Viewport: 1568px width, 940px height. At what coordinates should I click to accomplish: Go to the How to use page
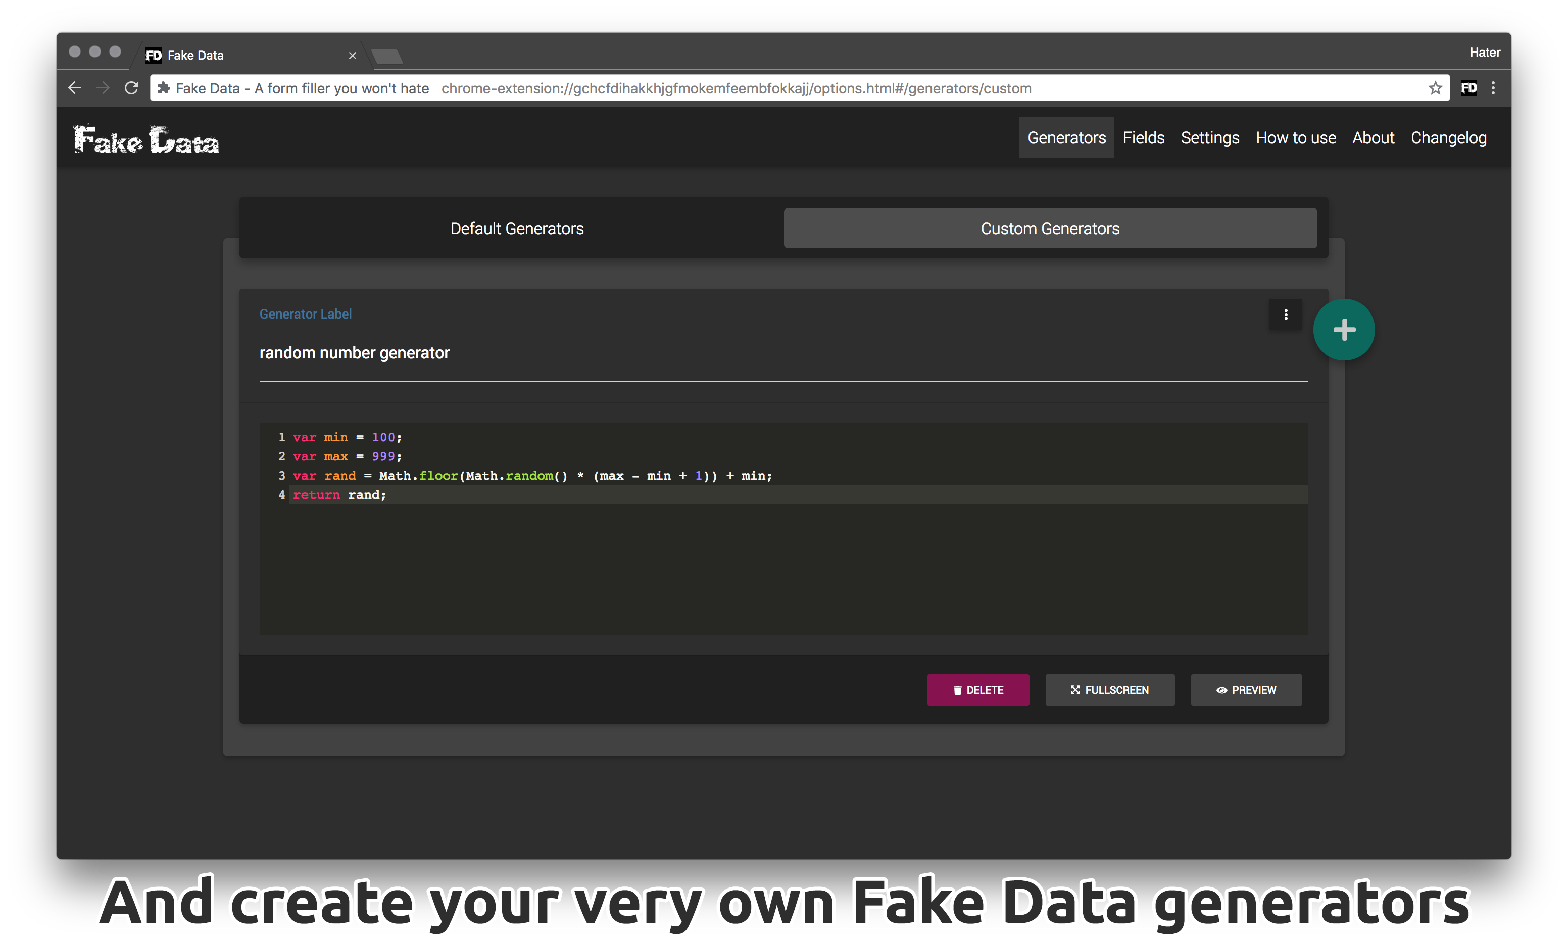(x=1296, y=137)
